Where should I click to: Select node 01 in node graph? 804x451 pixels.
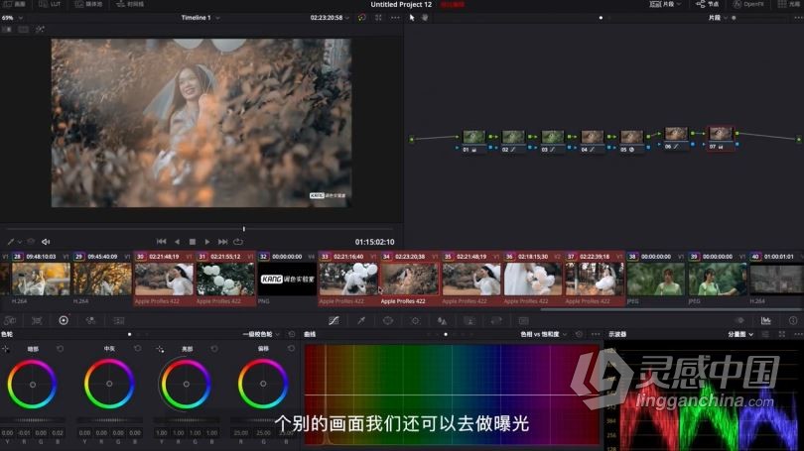point(473,137)
